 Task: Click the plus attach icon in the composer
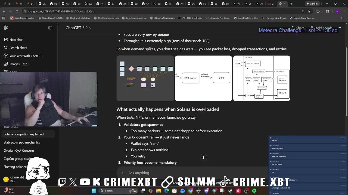tap(123, 173)
